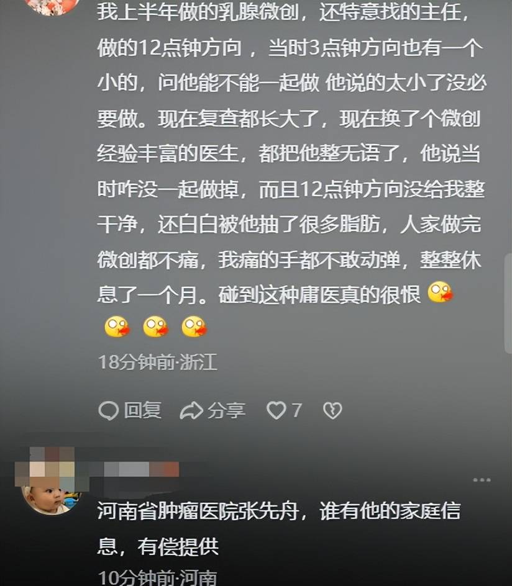Tap the long comment about 乳腺微创 surgery

click(291, 171)
